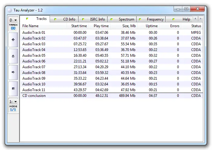
Task: Select the AudioTrack 02 row
Action: tap(112, 38)
